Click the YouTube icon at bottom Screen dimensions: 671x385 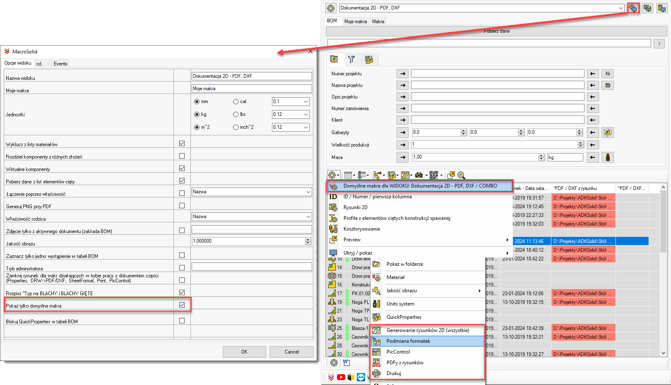tap(341, 377)
